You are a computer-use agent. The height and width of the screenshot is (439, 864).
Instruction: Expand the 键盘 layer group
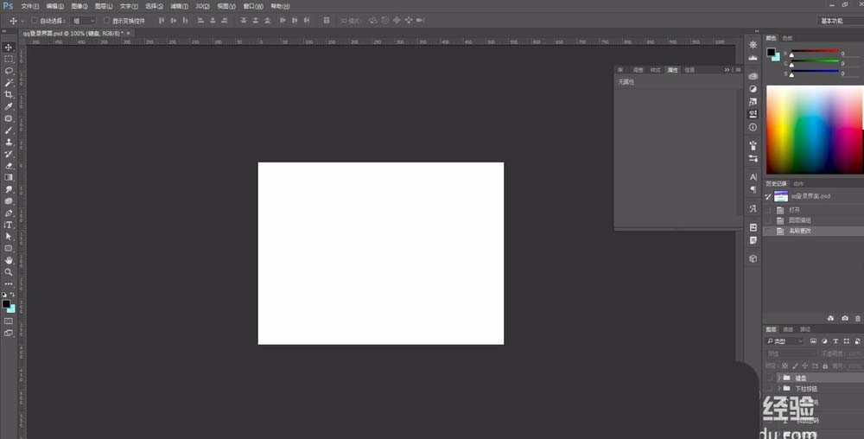coord(778,378)
